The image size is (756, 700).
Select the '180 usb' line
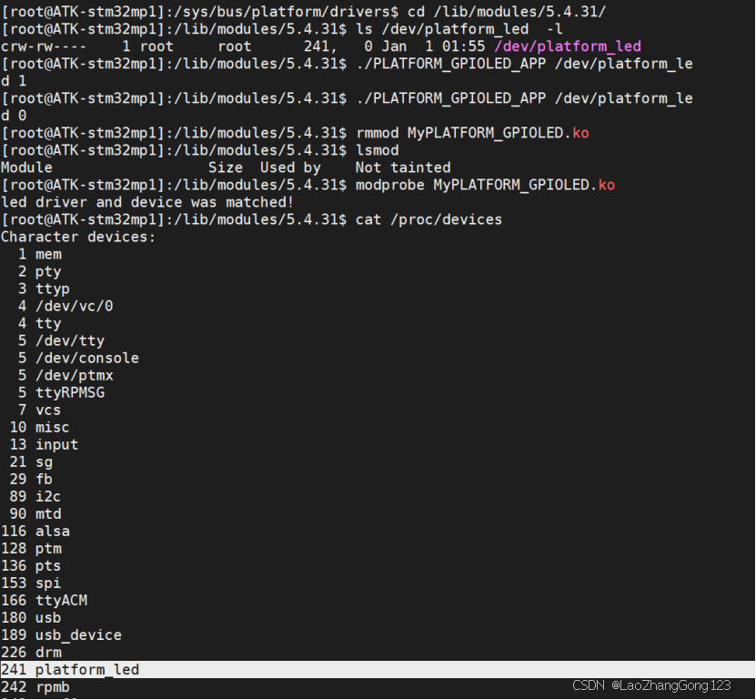pos(31,617)
